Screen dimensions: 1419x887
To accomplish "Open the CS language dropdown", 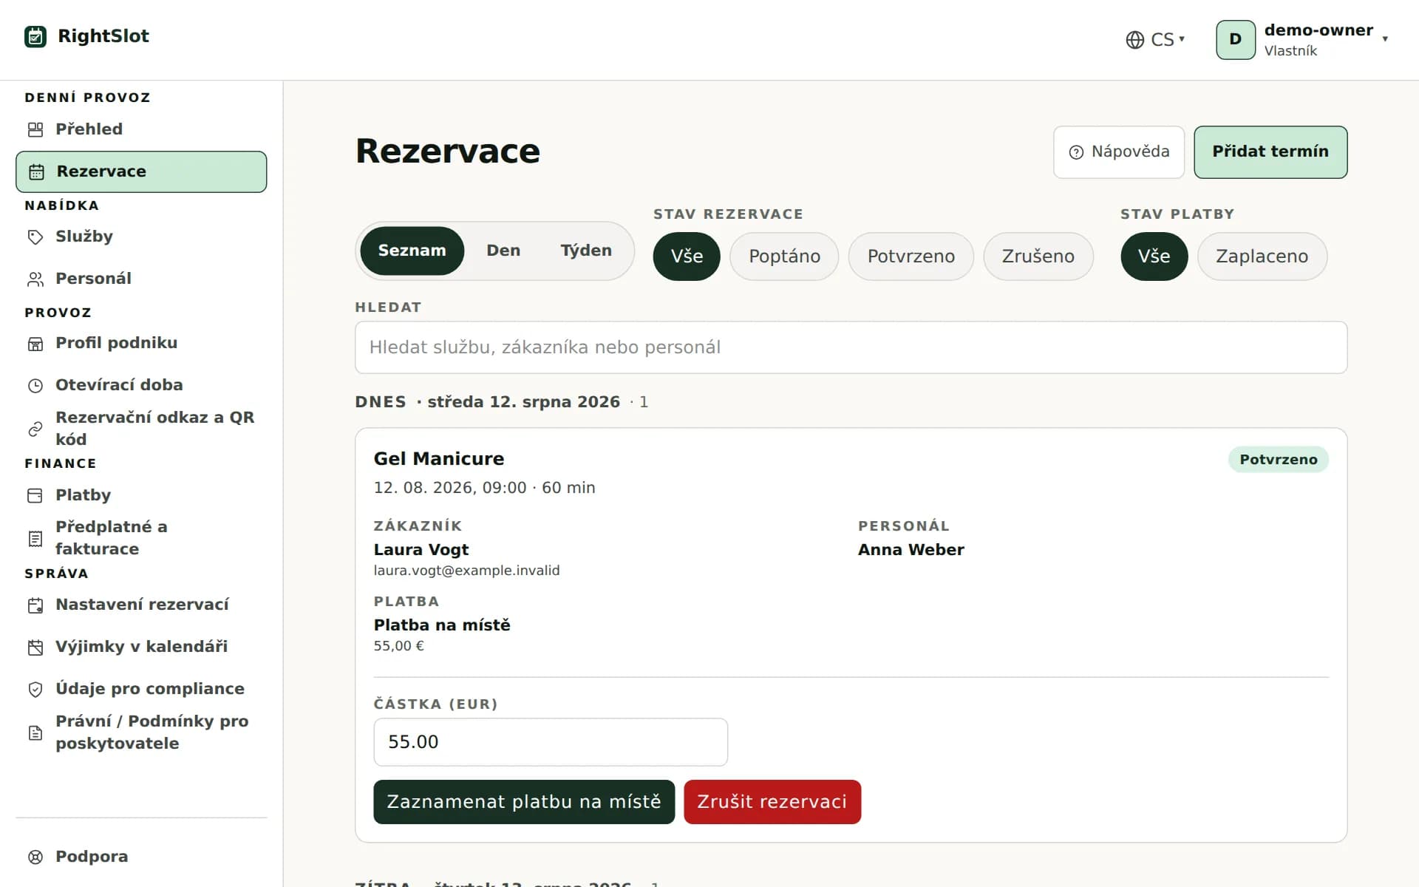I will point(1155,39).
